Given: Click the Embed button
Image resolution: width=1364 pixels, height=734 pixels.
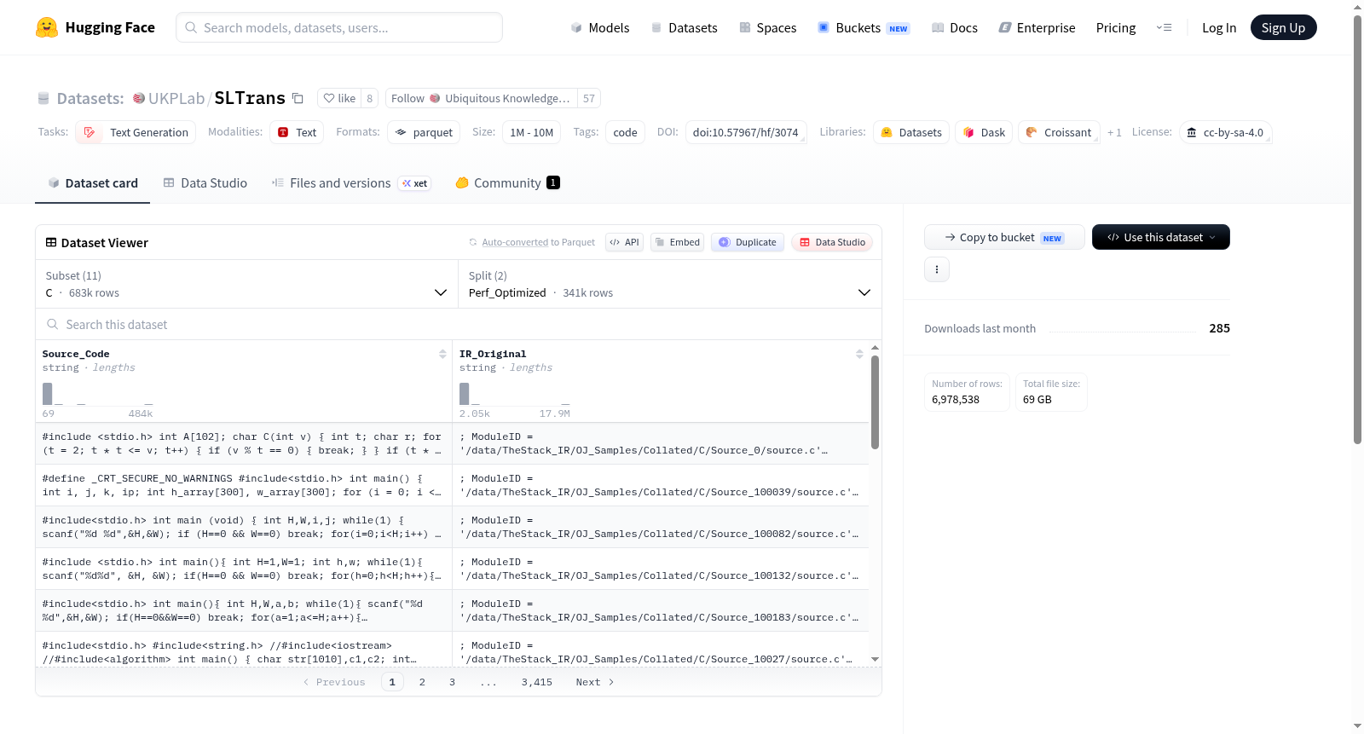Looking at the screenshot, I should pos(676,242).
